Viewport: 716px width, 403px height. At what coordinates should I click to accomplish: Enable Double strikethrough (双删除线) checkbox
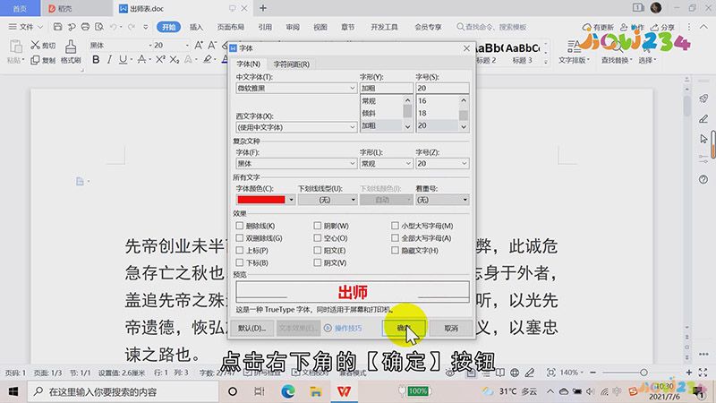(239, 238)
